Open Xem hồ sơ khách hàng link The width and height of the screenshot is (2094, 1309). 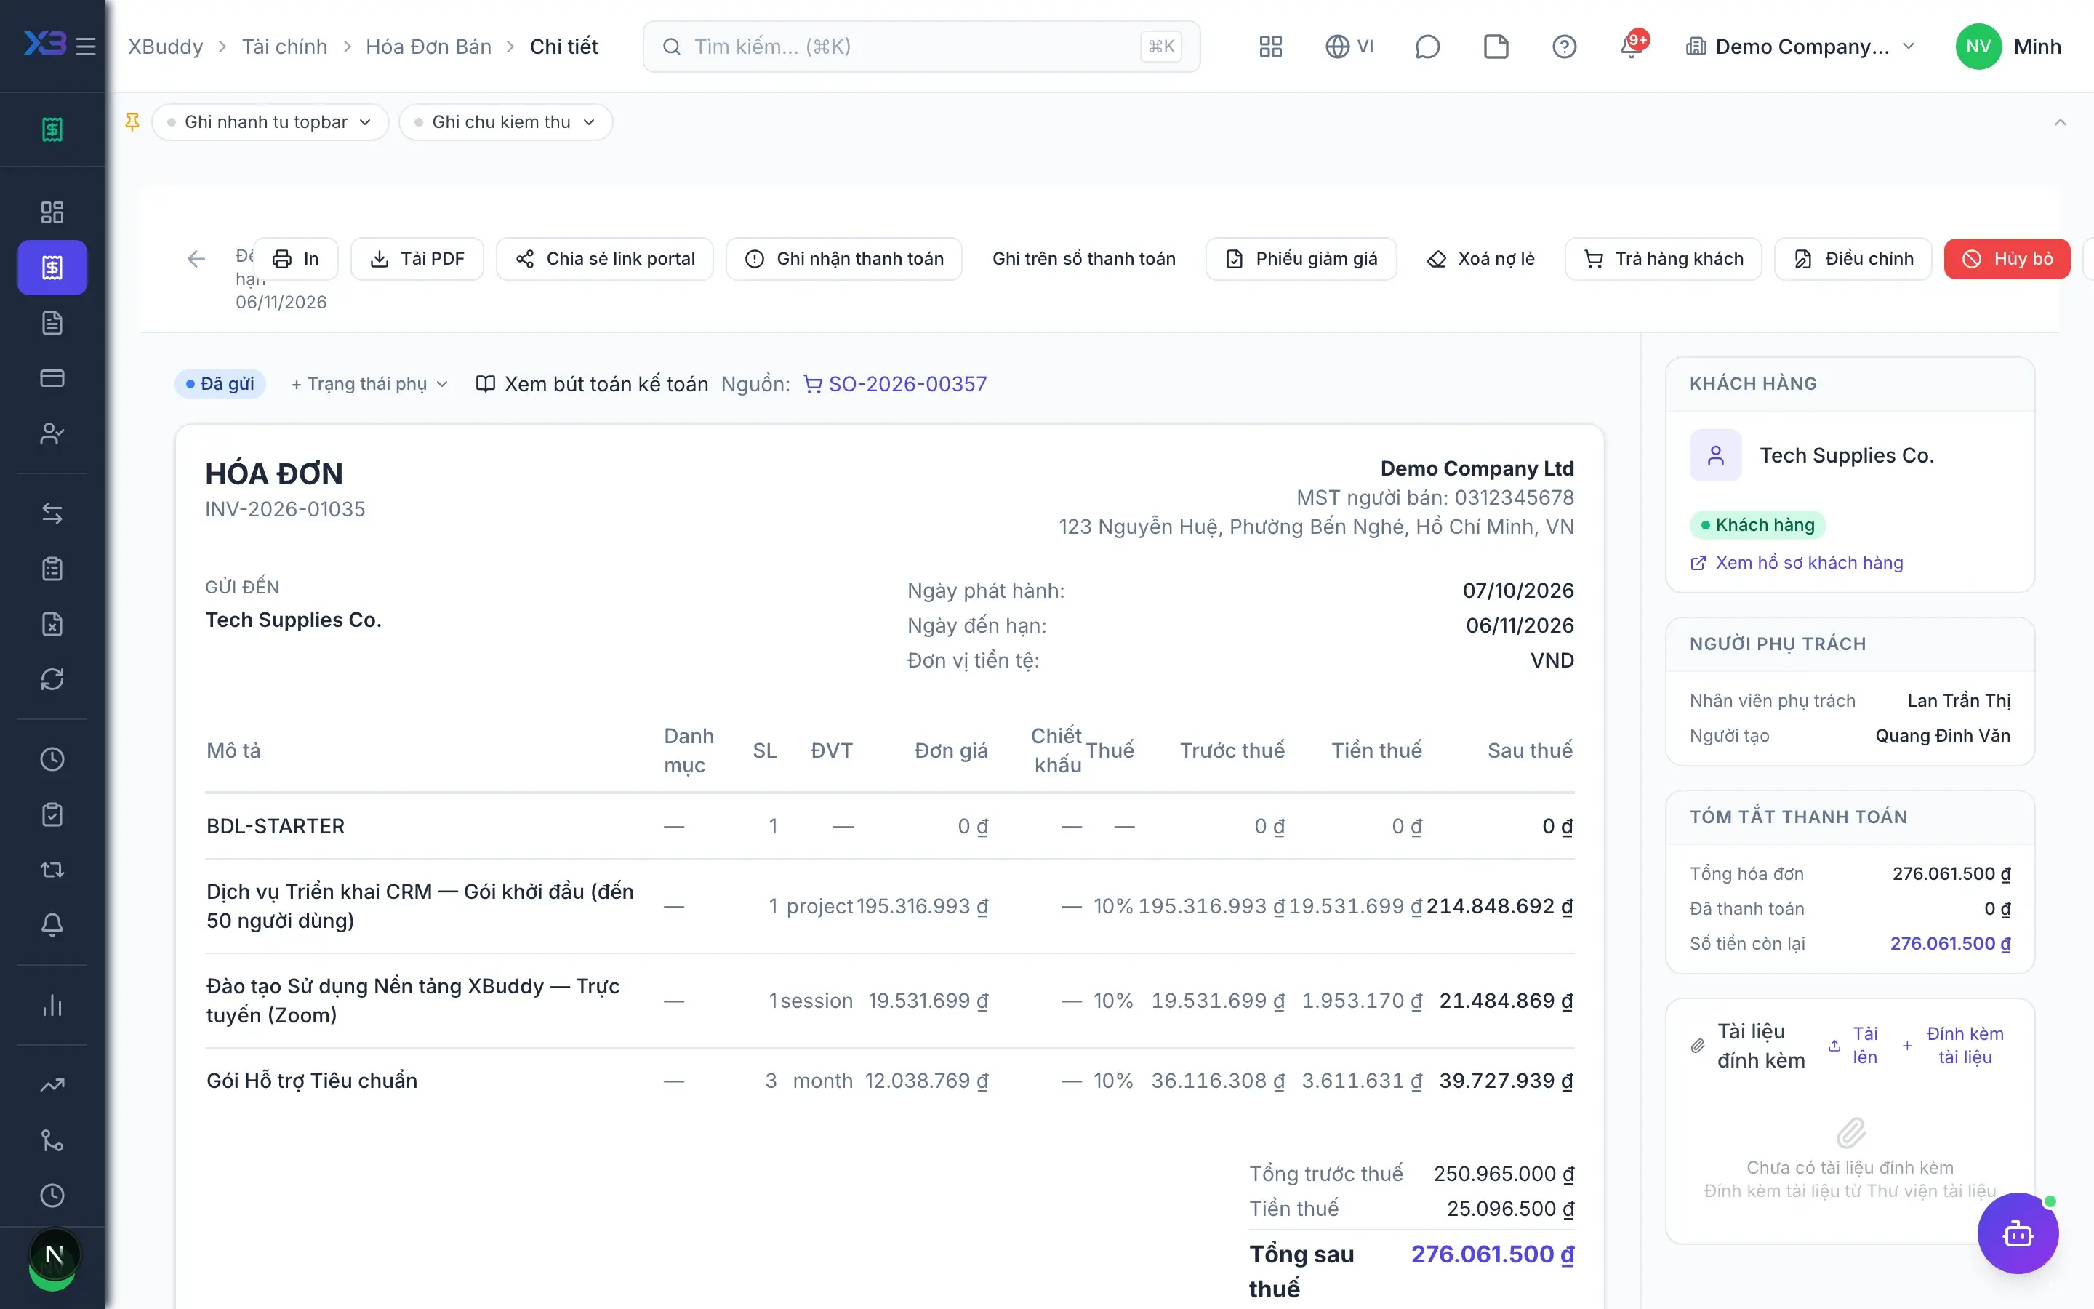point(1797,563)
